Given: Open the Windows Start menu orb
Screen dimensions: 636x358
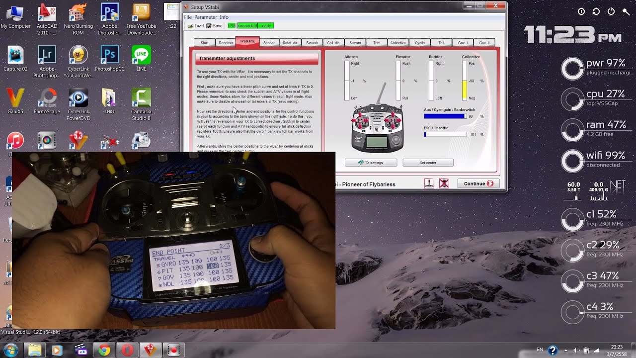Looking at the screenshot, I should point(10,350).
